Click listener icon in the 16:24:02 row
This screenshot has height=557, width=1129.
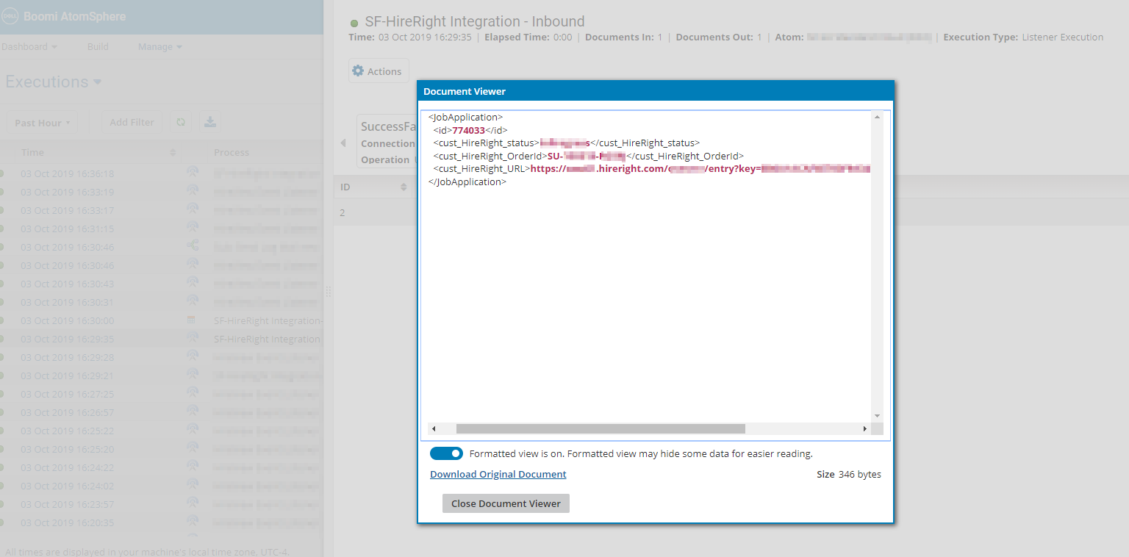(192, 485)
